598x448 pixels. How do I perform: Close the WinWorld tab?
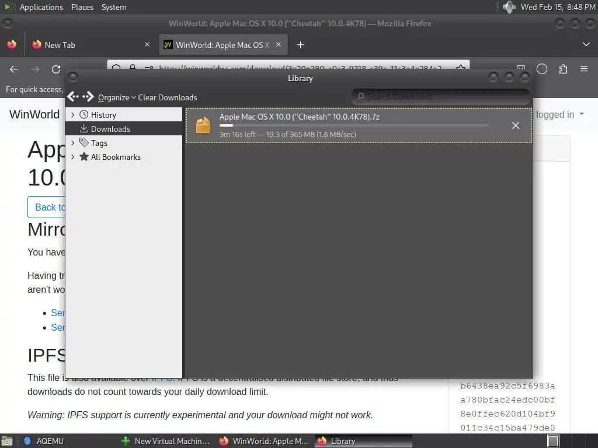coord(279,44)
